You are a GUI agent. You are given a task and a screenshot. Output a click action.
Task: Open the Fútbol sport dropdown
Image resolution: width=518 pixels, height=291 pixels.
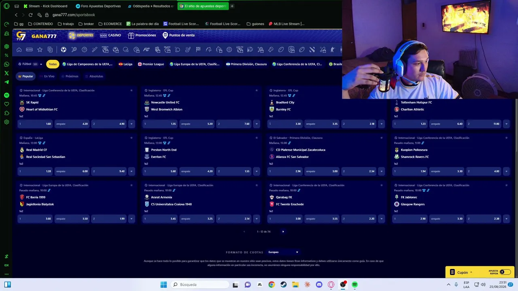point(30,64)
